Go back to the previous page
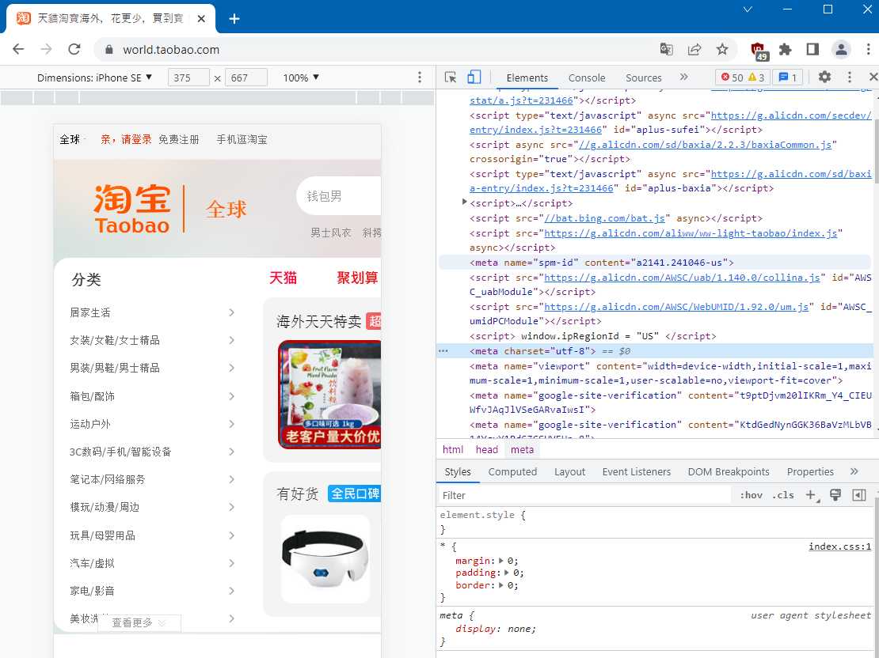 (x=18, y=49)
